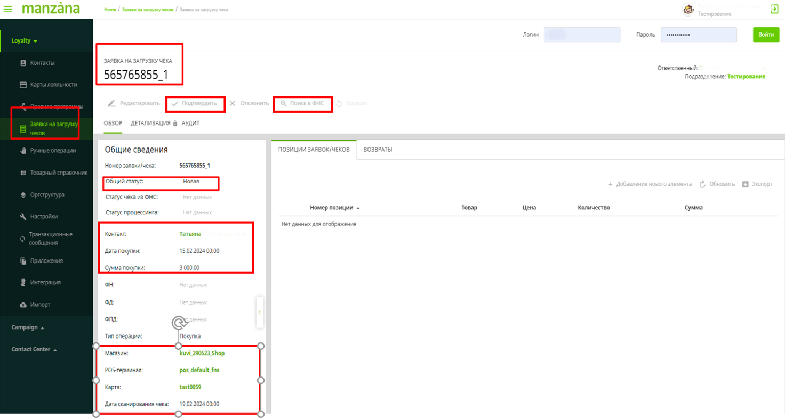Open Контакты in the sidebar
This screenshot has height=418, width=785.
(x=42, y=63)
